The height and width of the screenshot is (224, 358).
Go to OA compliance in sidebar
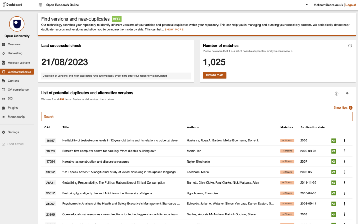(x=18, y=90)
